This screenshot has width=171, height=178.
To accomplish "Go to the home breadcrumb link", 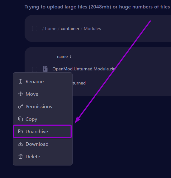I will coord(51,28).
